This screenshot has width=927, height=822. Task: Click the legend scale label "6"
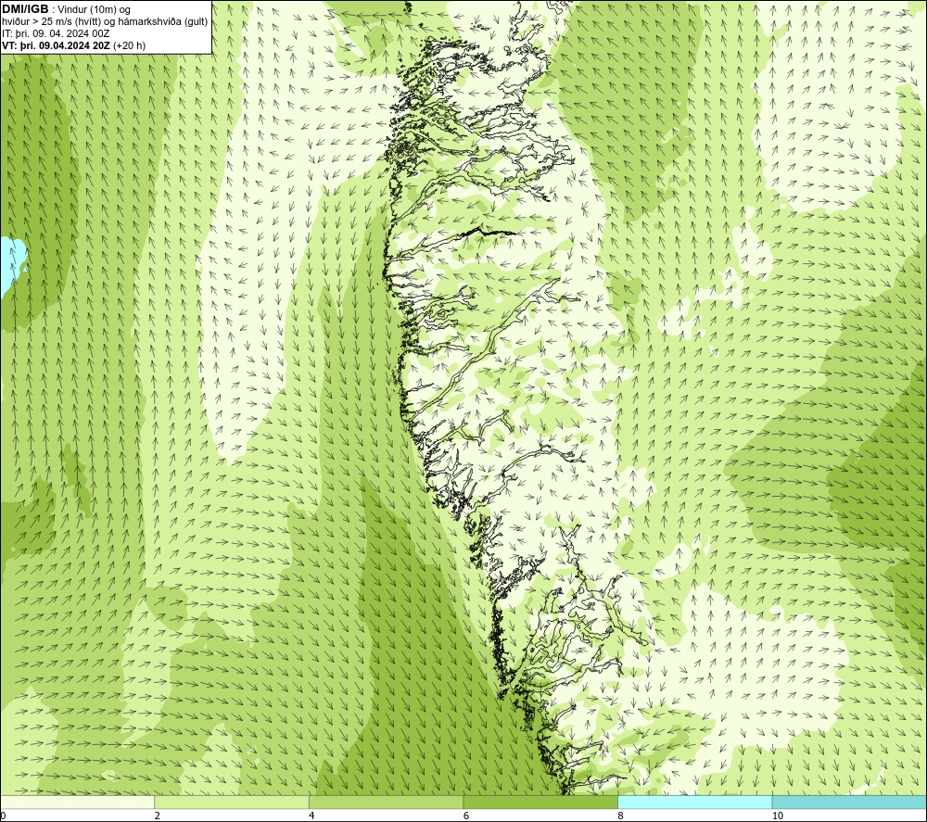tap(466, 816)
